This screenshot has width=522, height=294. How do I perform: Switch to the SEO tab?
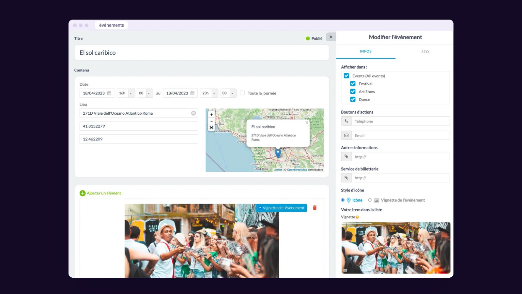(x=425, y=52)
